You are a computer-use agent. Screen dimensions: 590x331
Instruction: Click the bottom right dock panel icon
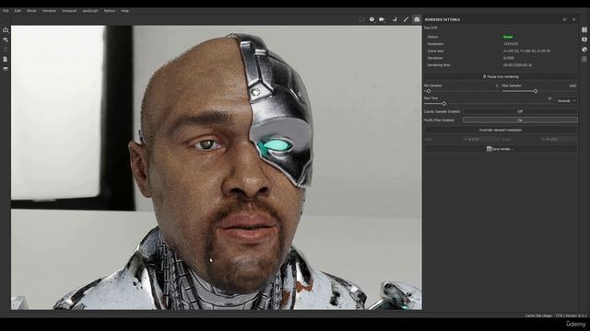pyautogui.click(x=584, y=59)
